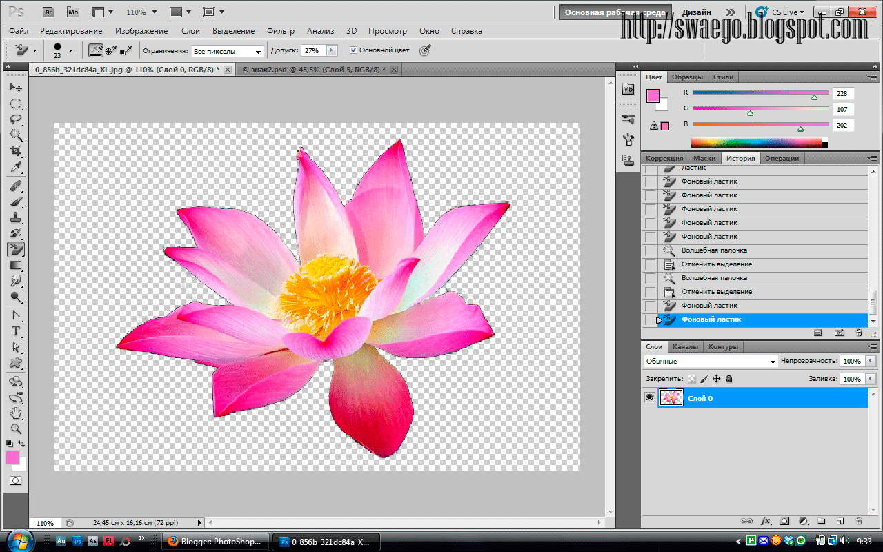Open the Выделение menu
Image resolution: width=883 pixels, height=552 pixels.
(x=233, y=31)
